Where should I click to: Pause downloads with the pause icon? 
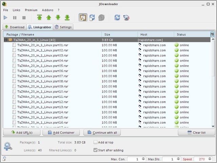(15, 18)
